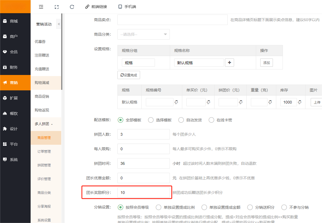Click batch-fill icon beside 规格编号 input

tap(176, 102)
